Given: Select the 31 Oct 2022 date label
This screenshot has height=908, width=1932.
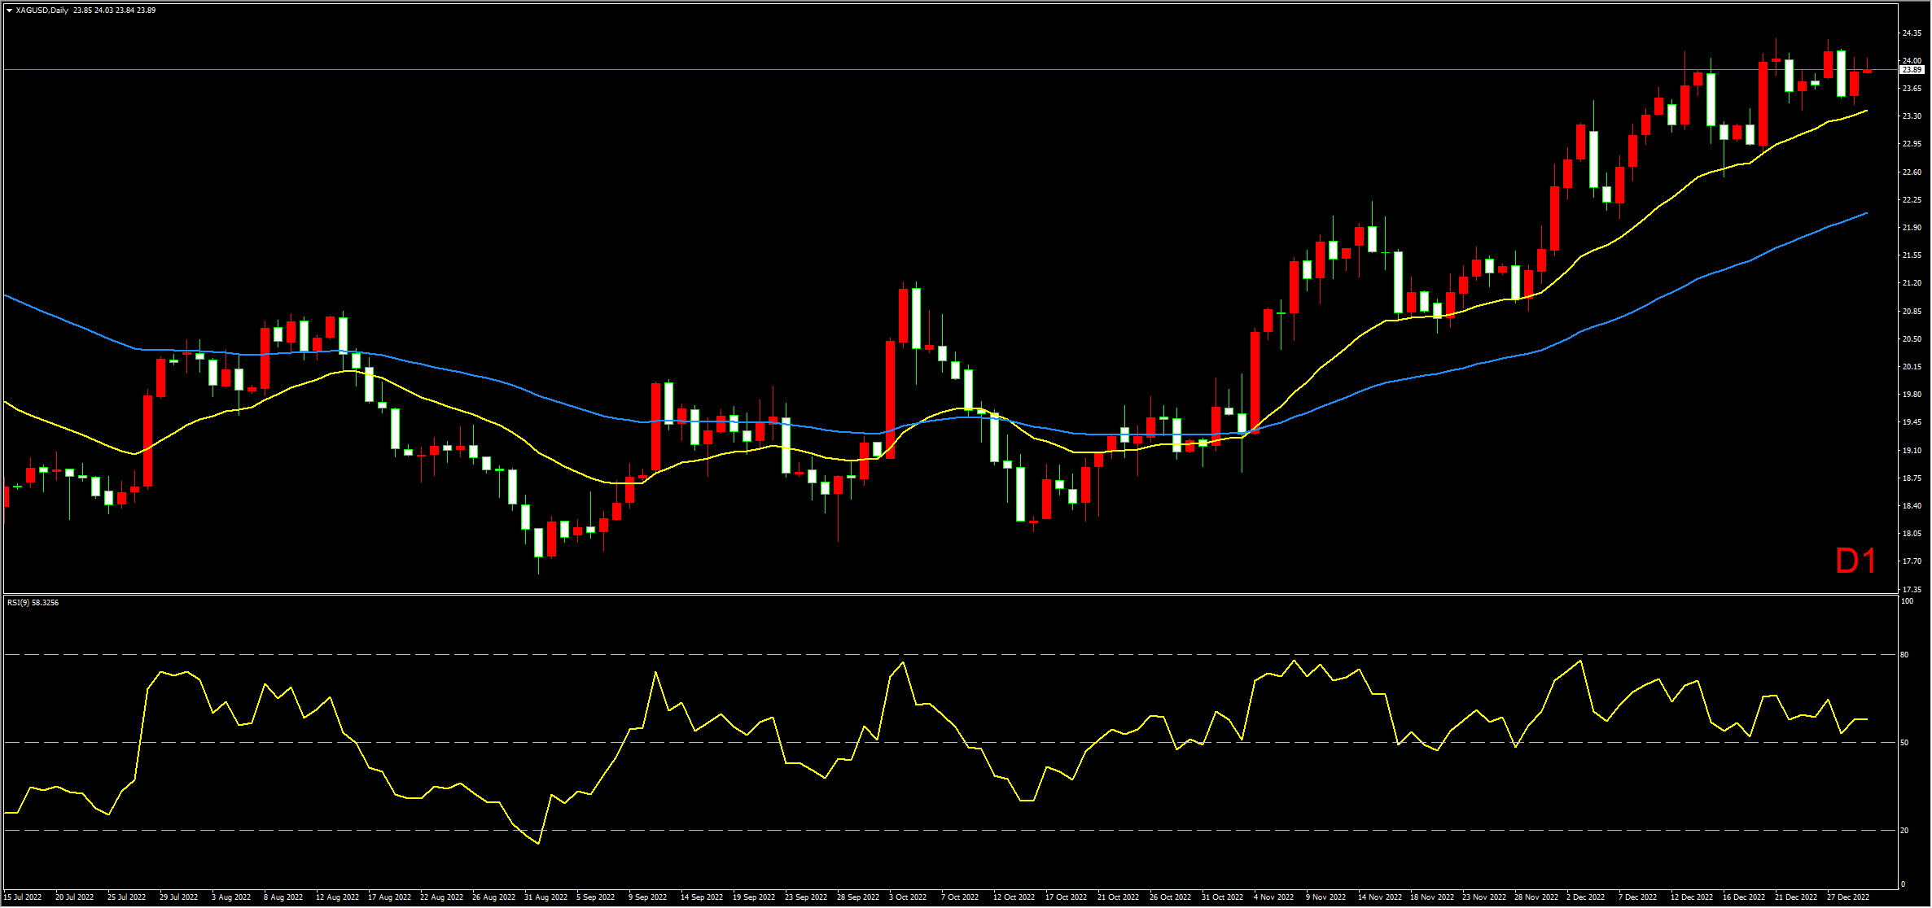Looking at the screenshot, I should pyautogui.click(x=1222, y=897).
